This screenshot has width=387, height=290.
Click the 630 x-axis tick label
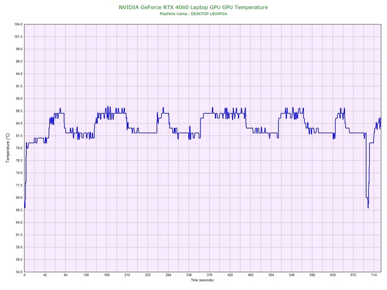(333, 275)
